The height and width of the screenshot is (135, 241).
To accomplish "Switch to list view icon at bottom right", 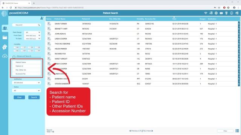I will click(237, 131).
